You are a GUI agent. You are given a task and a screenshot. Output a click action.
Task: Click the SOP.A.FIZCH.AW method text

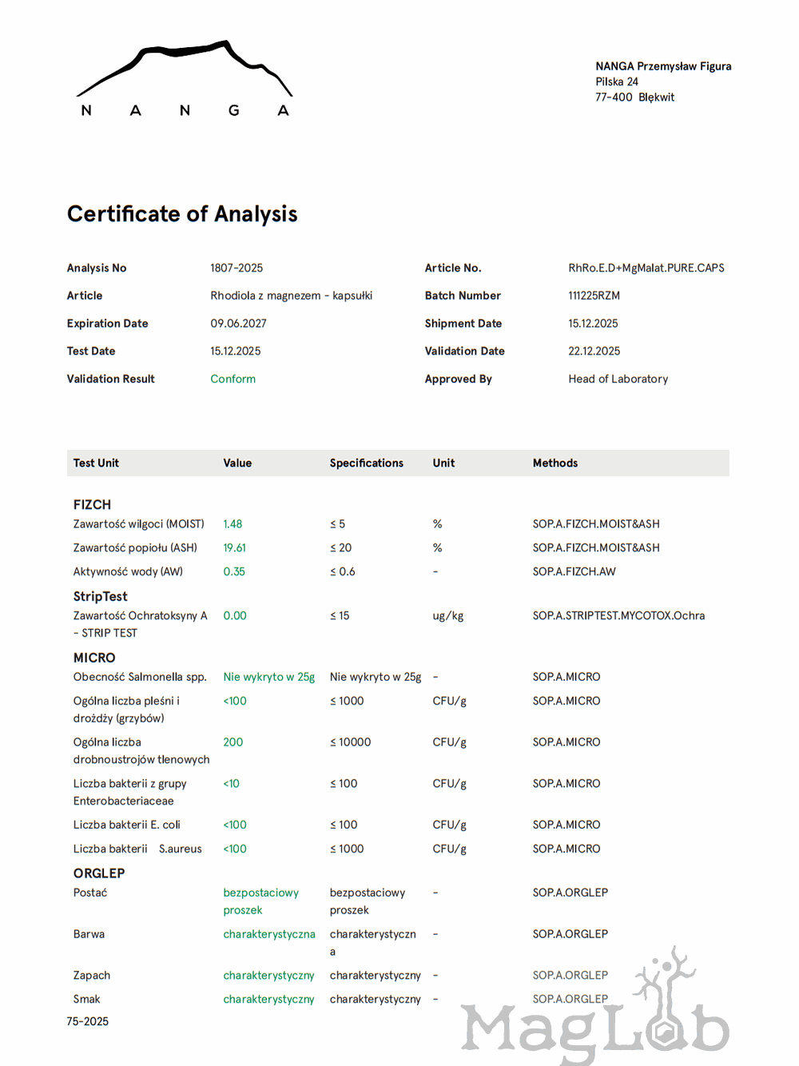click(x=574, y=572)
